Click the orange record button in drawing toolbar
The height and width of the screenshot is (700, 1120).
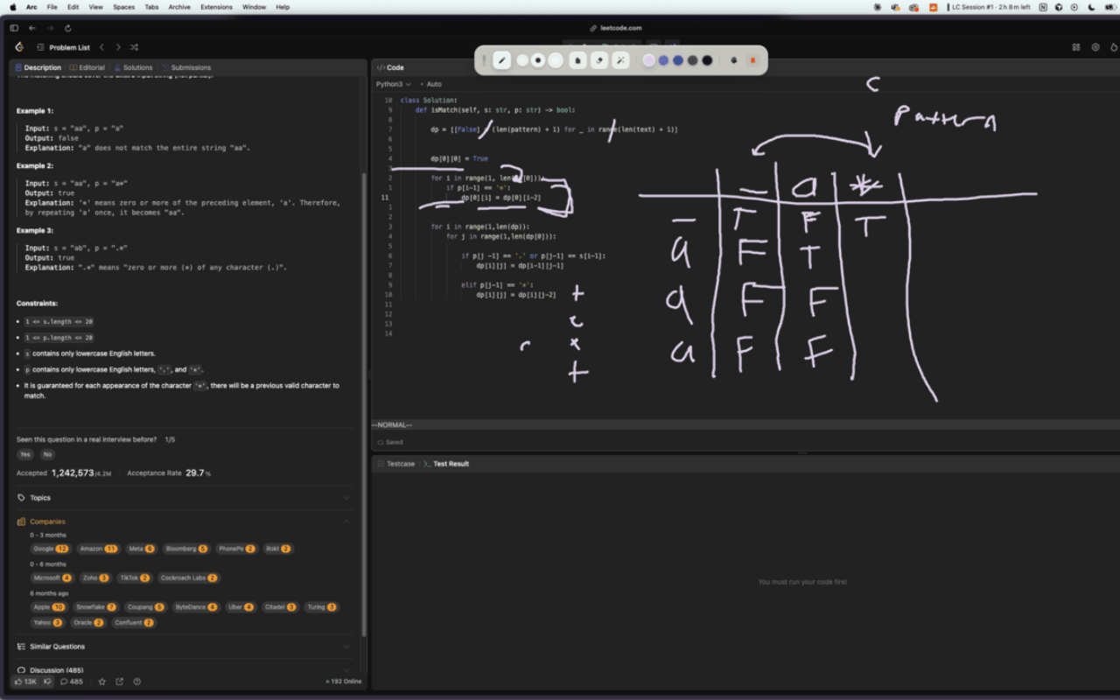752,60
